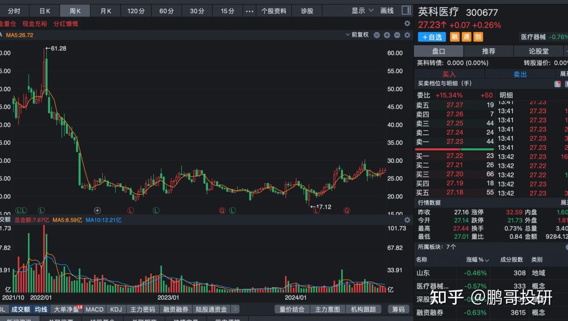The width and height of the screenshot is (568, 321).
Task: Switch to the 推荐 tab
Action: 488,51
